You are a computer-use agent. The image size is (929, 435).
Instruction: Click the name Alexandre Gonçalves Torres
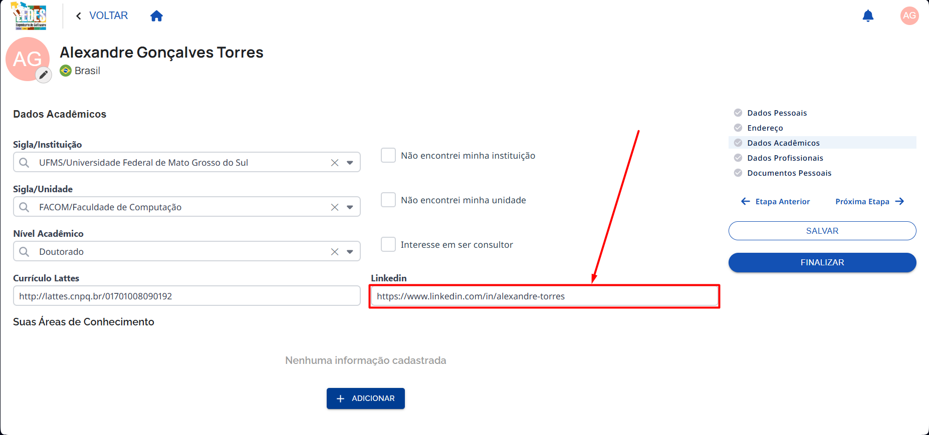click(x=161, y=53)
